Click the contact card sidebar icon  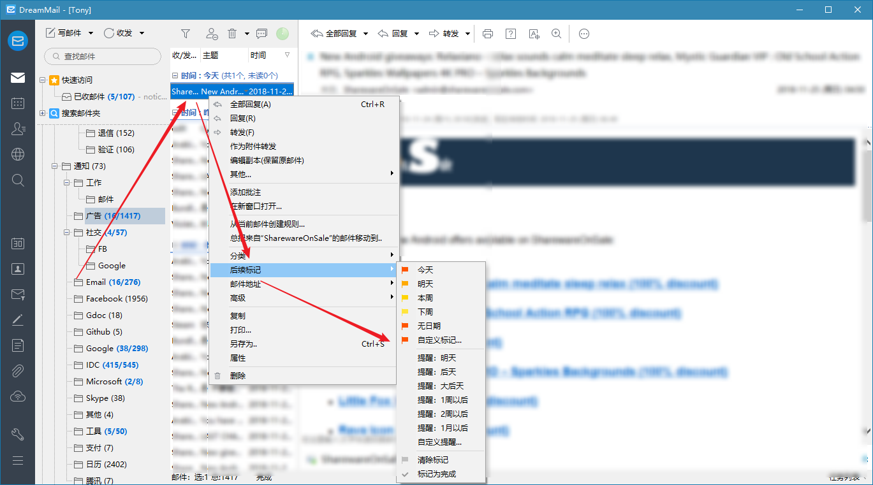pos(17,269)
